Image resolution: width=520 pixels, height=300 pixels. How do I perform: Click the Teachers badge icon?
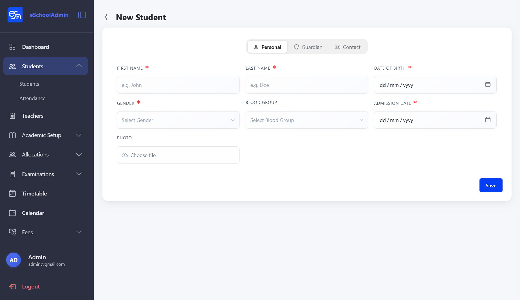(12, 116)
